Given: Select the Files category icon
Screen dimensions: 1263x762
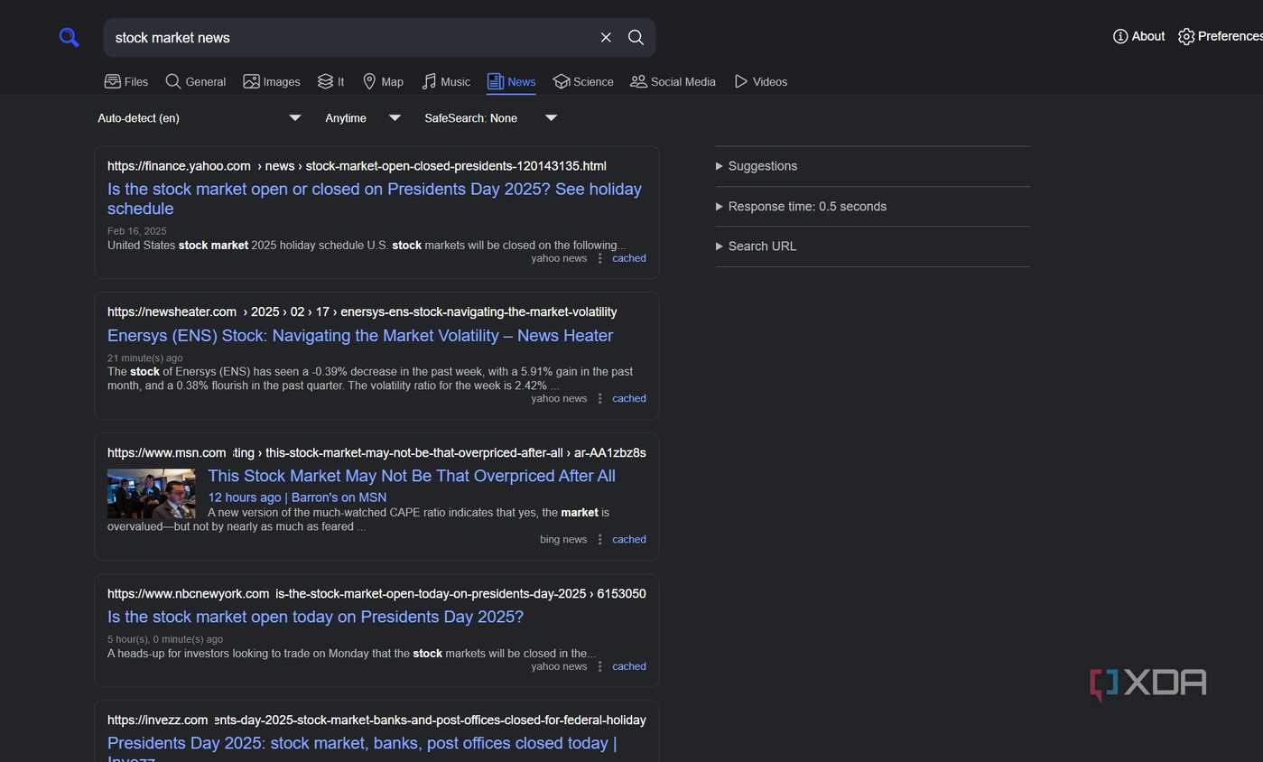Looking at the screenshot, I should coord(113,81).
